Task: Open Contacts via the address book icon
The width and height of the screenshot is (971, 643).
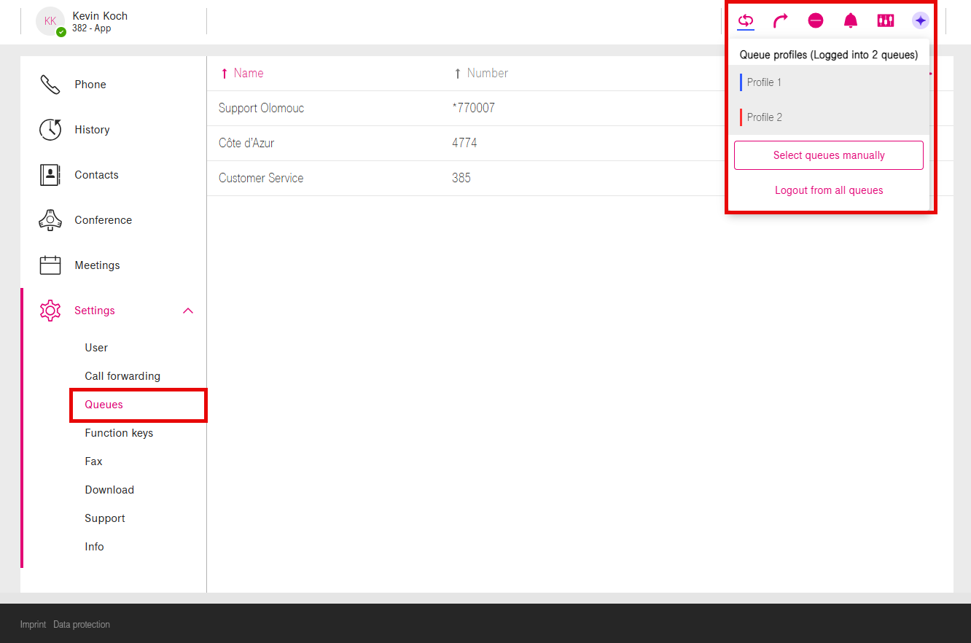Action: tap(50, 175)
